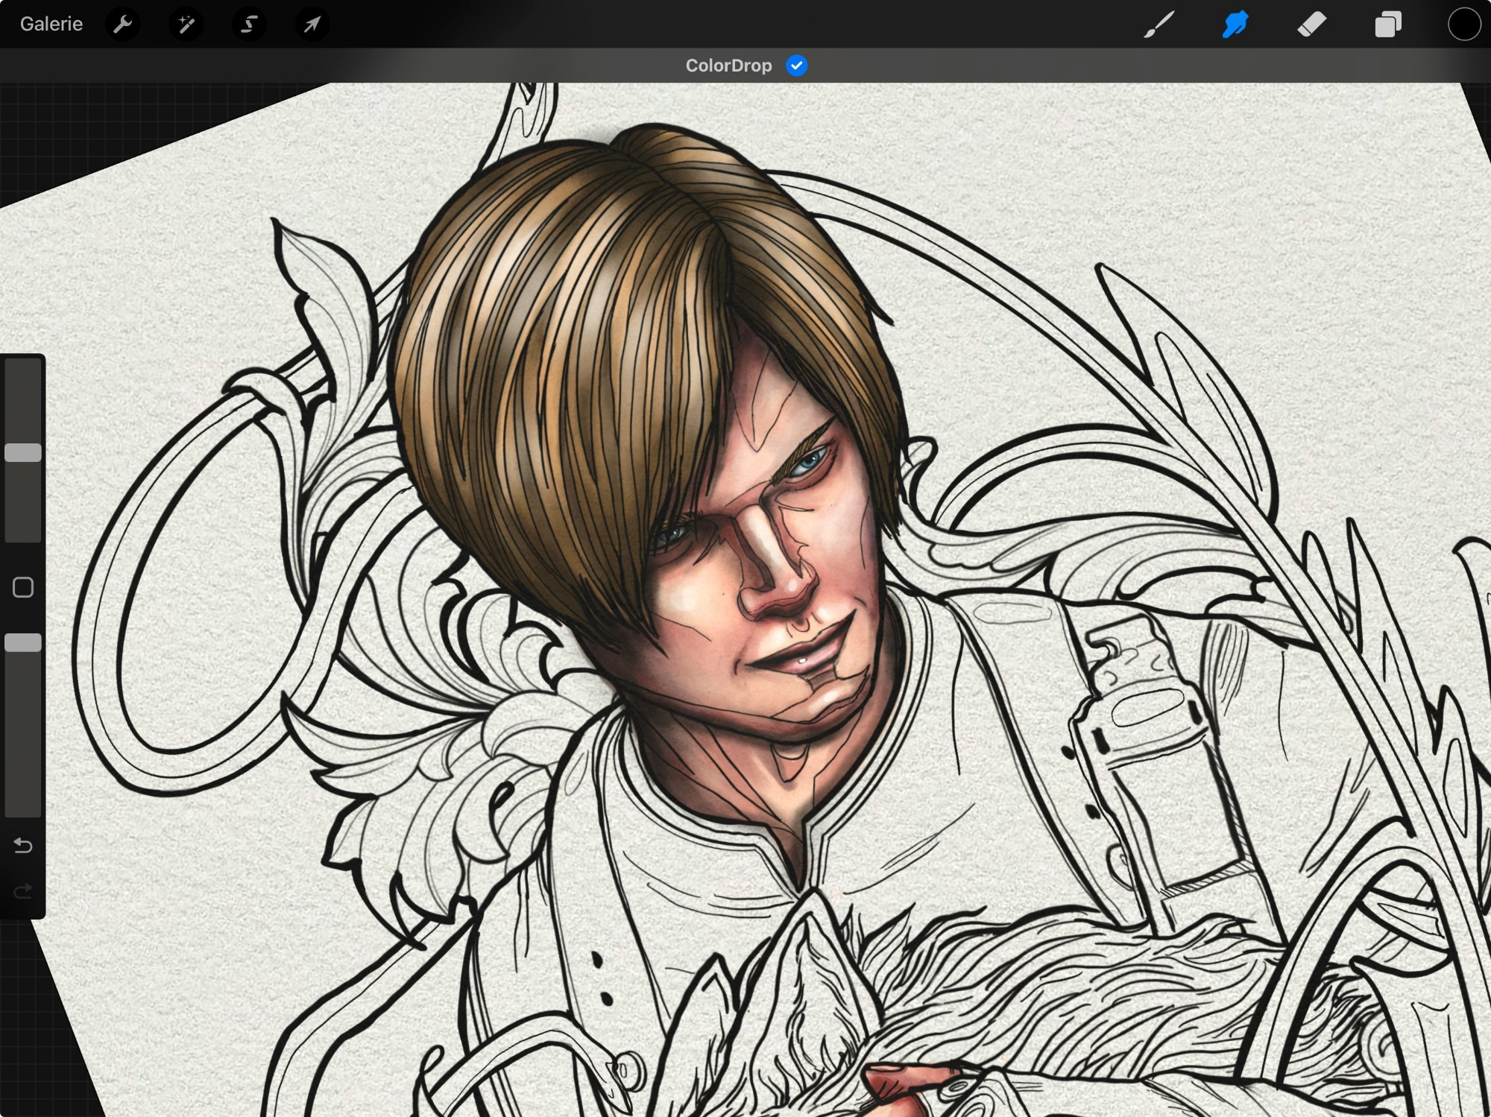Click the brush size slider handle
The image size is (1491, 1117).
click(23, 452)
